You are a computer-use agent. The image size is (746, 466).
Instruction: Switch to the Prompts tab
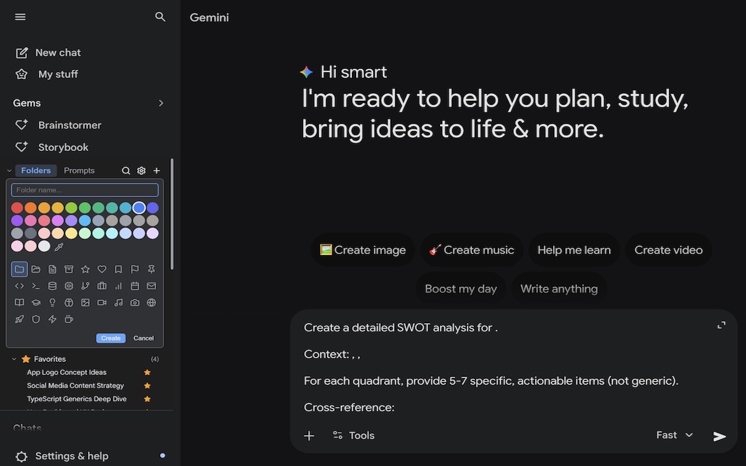(x=79, y=171)
